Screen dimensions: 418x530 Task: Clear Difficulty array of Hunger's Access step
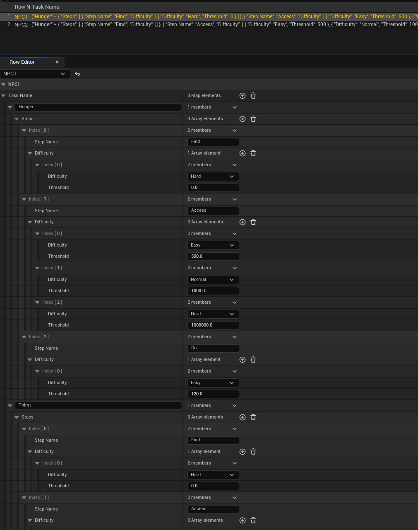253,222
